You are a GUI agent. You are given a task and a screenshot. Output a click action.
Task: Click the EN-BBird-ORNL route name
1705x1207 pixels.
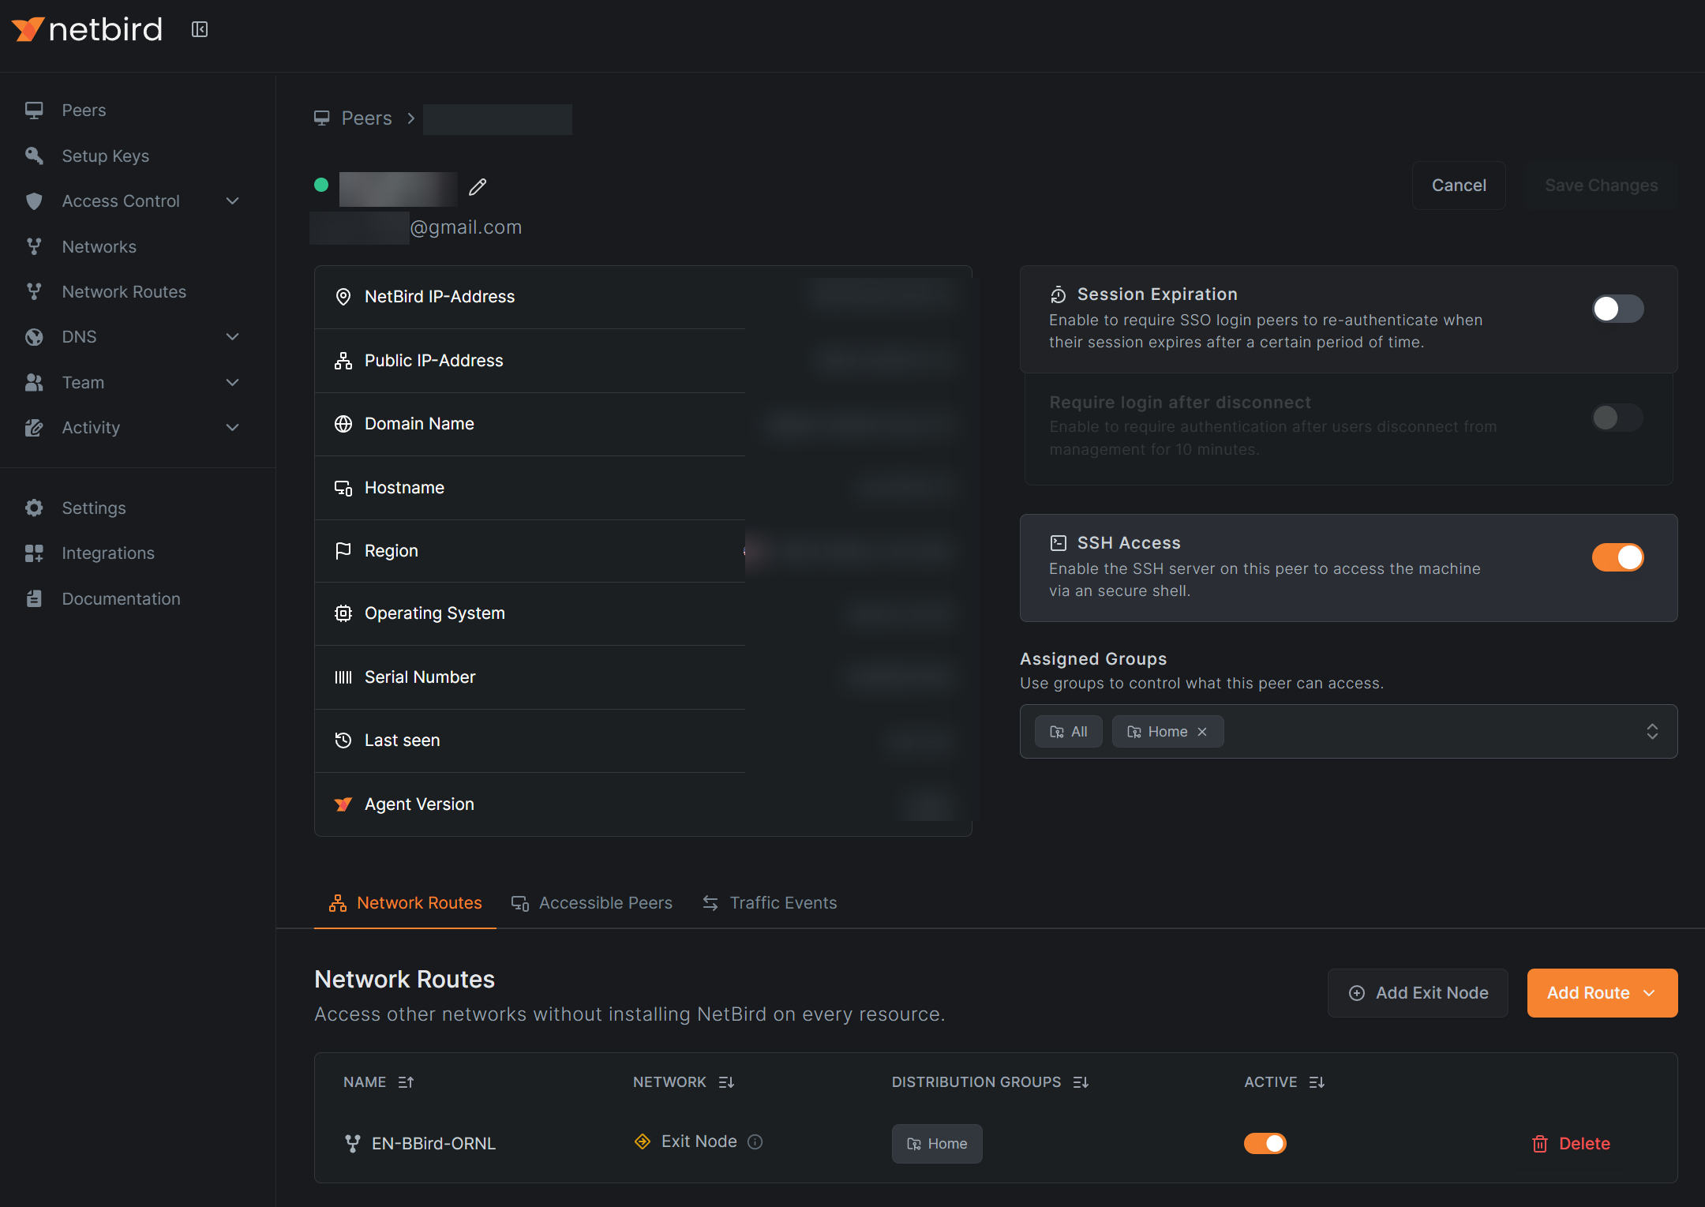[434, 1143]
